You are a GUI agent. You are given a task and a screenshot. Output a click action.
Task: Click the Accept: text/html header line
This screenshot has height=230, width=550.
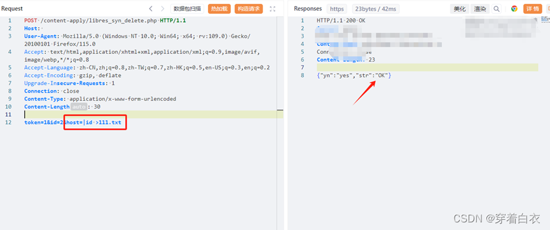coord(142,56)
